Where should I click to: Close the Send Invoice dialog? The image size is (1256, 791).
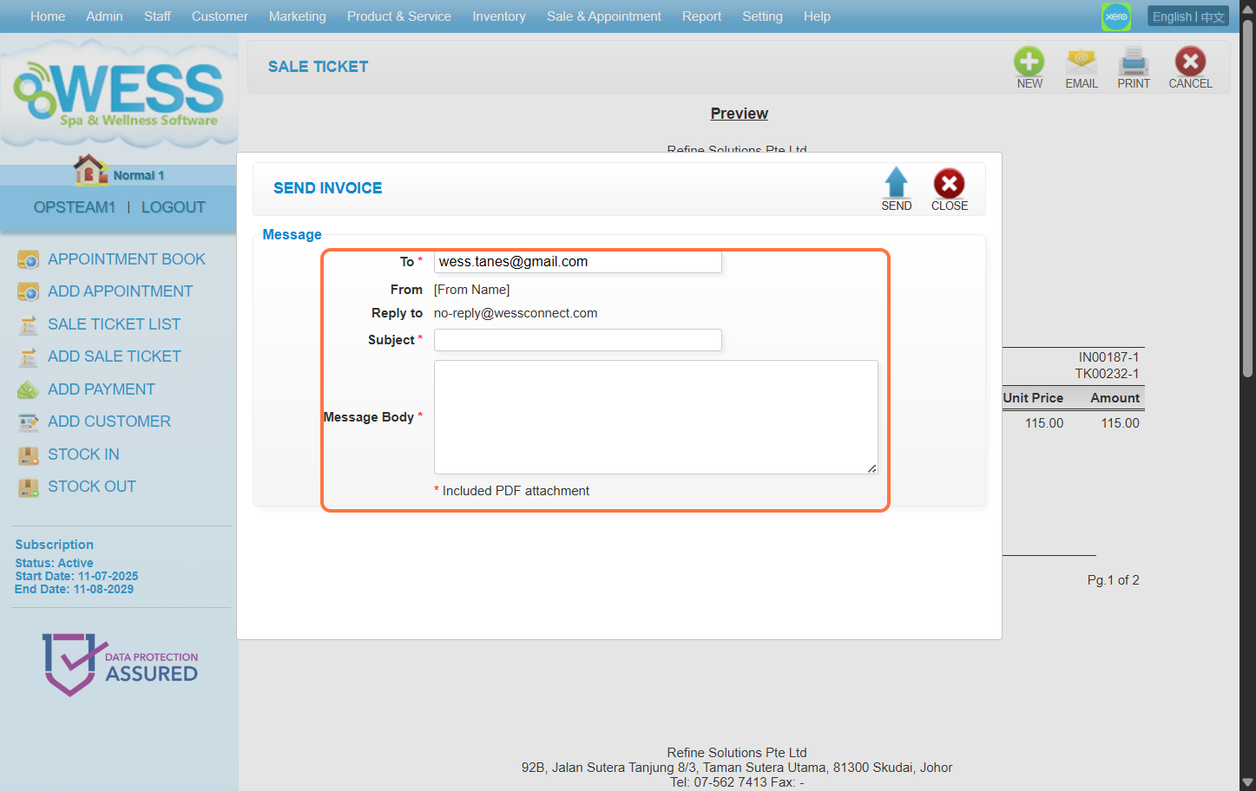949,184
